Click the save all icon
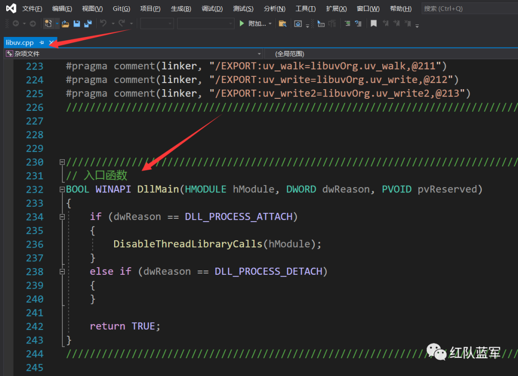The width and height of the screenshot is (518, 376). coord(88,23)
